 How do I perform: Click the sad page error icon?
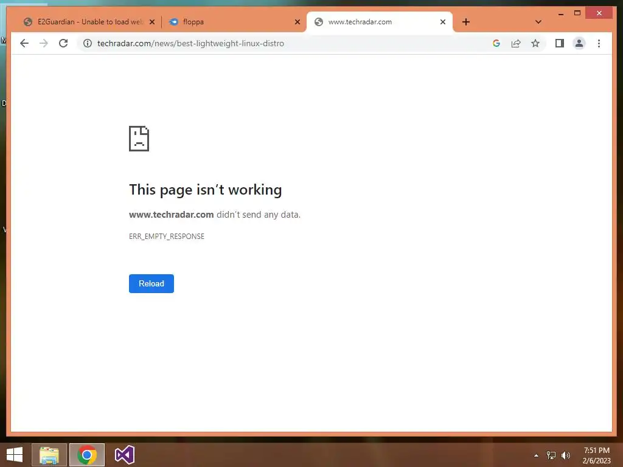click(139, 139)
